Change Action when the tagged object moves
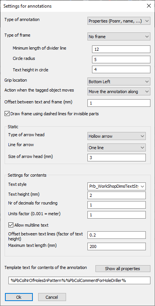 point(119,92)
